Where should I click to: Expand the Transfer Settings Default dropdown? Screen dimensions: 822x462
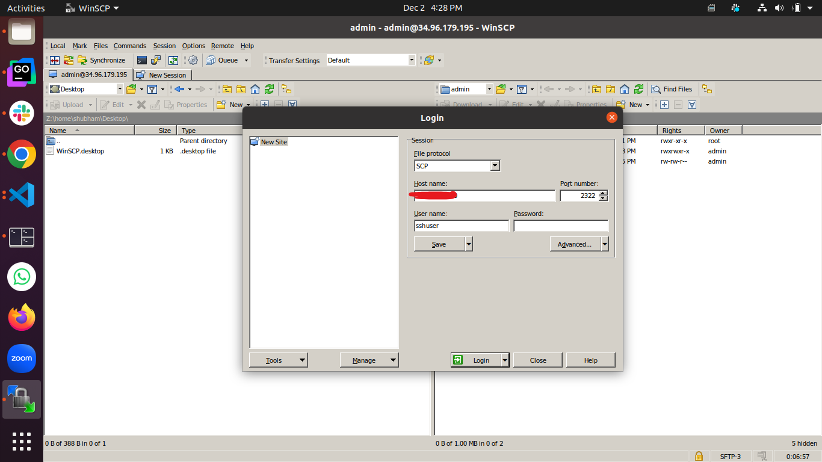pyautogui.click(x=412, y=60)
